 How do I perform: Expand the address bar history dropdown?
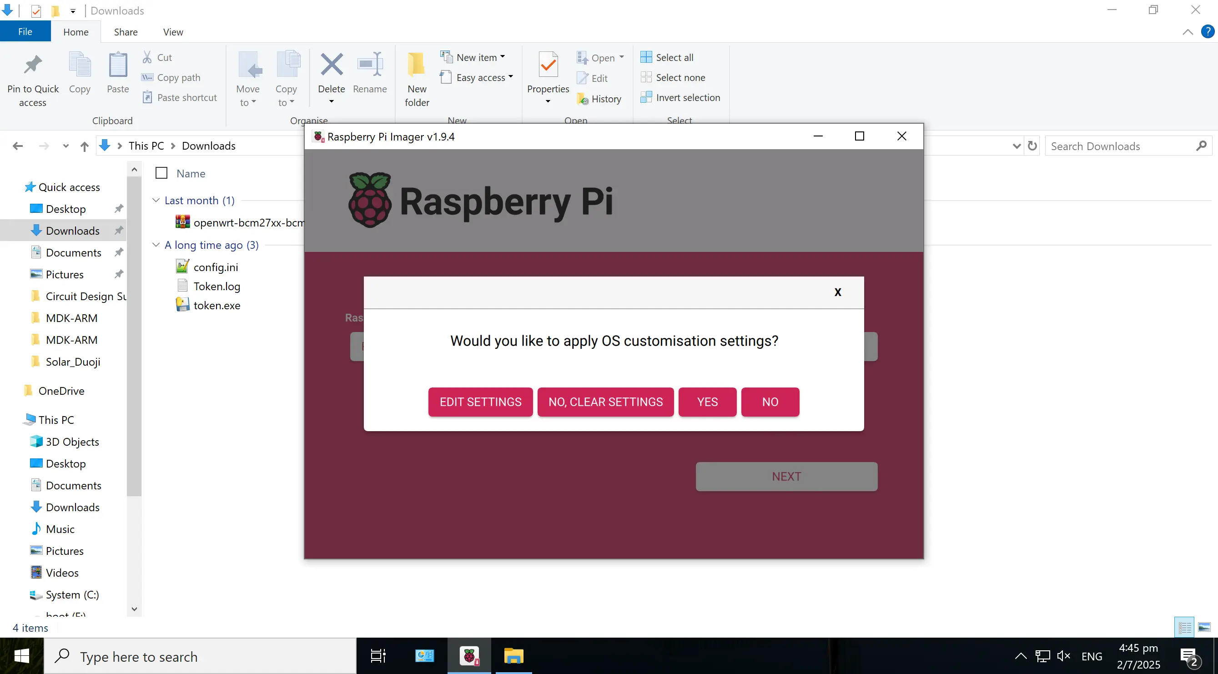click(1017, 146)
